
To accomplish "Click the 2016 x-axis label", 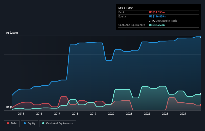I will pyautogui.click(x=39, y=114).
